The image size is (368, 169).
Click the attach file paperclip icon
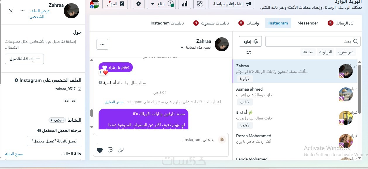[121, 150]
